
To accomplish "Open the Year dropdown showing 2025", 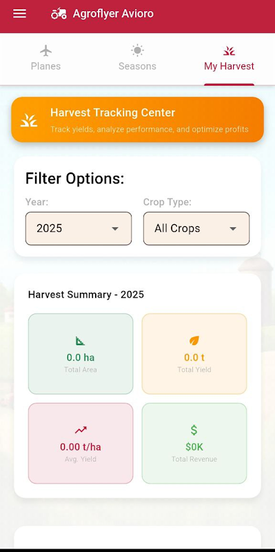I will pos(79,228).
